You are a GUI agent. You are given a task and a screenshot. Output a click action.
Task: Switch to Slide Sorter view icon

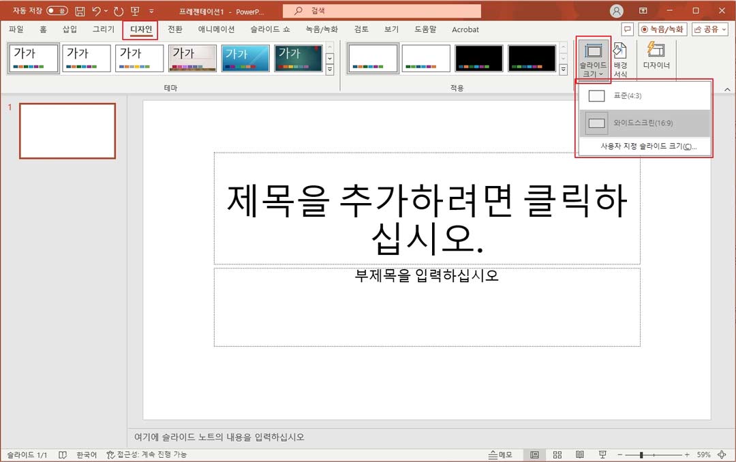point(557,455)
